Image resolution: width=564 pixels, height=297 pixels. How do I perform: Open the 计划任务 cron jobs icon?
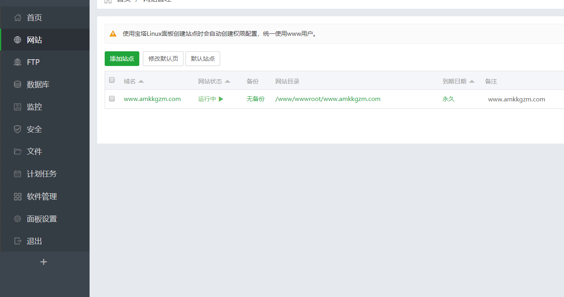[17, 173]
